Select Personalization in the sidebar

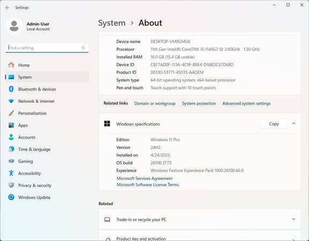pos(47,113)
